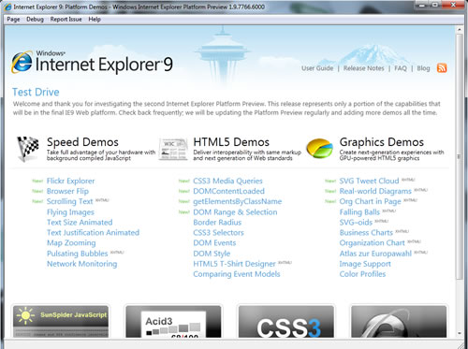This screenshot has height=349, width=468.
Task: Open Text Size Animated demo
Action: 80,223
